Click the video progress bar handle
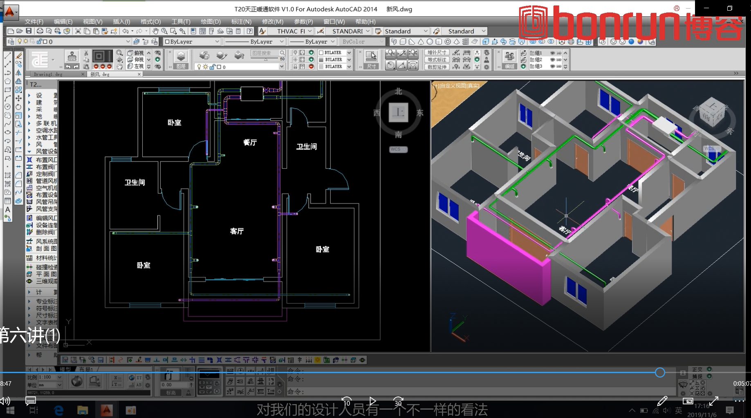The width and height of the screenshot is (751, 418). coord(660,373)
